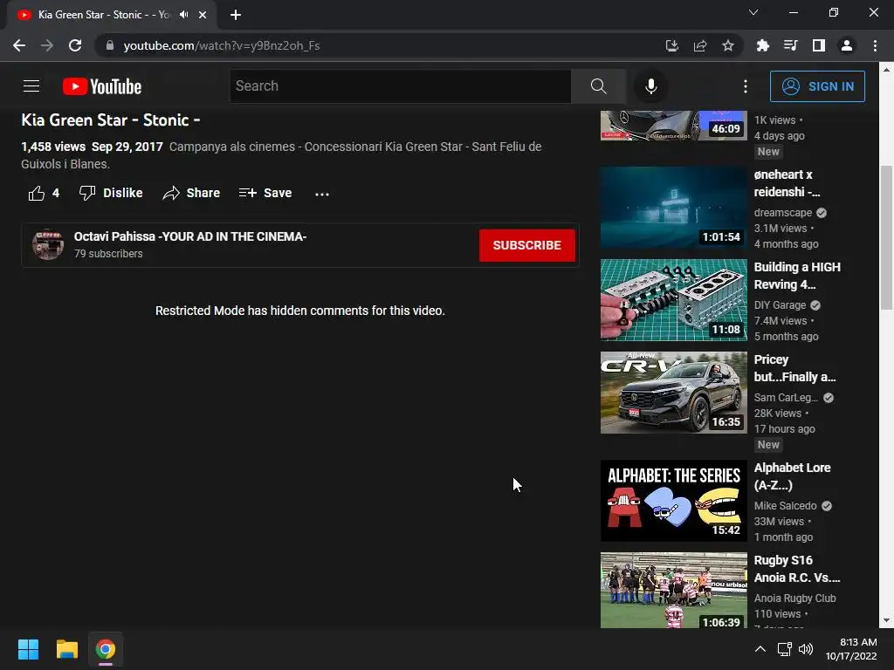Mute tab via speaker icon on tab

pyautogui.click(x=183, y=14)
